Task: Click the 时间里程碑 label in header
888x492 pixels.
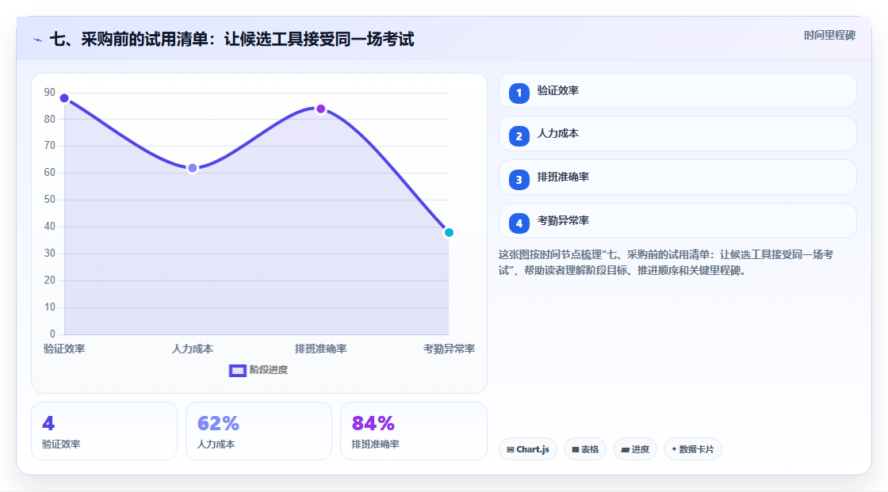Action: 829,35
